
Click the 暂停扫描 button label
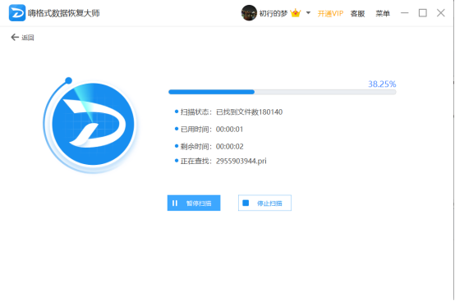pos(199,203)
